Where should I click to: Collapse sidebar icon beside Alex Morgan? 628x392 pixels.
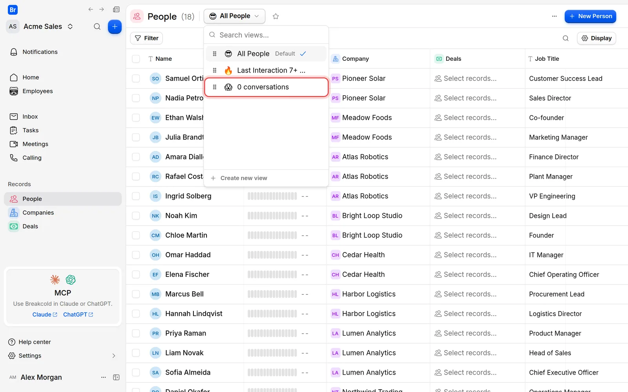coord(116,377)
